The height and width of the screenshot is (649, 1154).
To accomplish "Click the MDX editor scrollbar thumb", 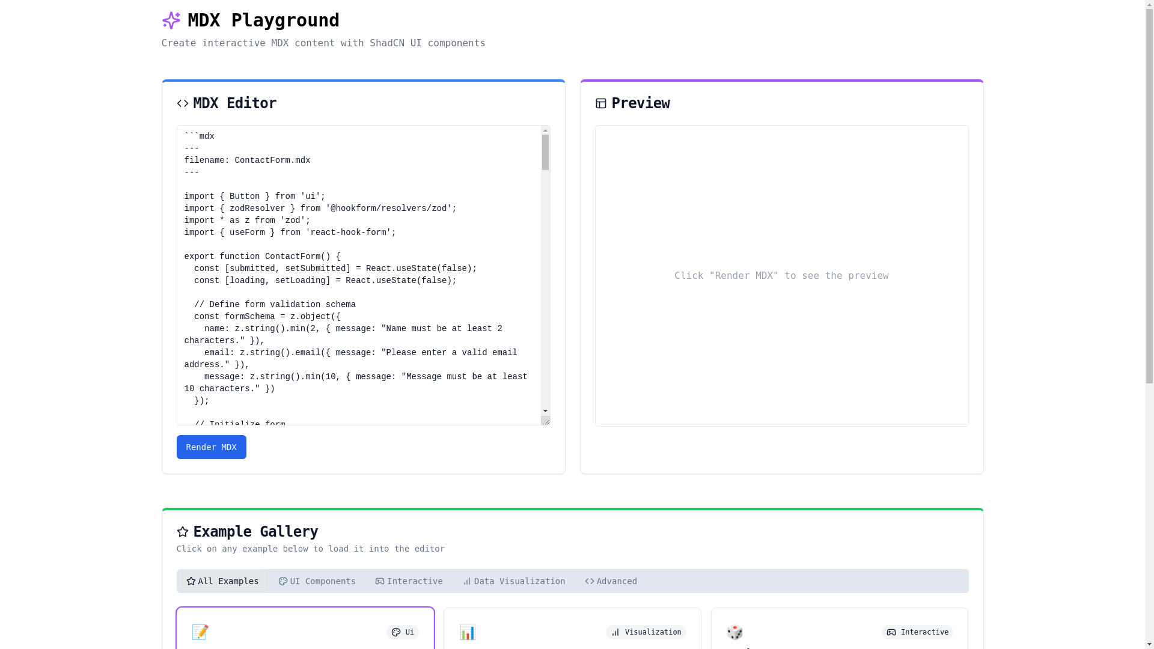I will click(x=546, y=153).
